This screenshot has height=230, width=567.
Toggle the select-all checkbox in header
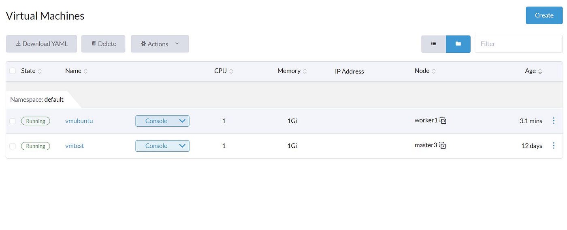[x=13, y=71]
